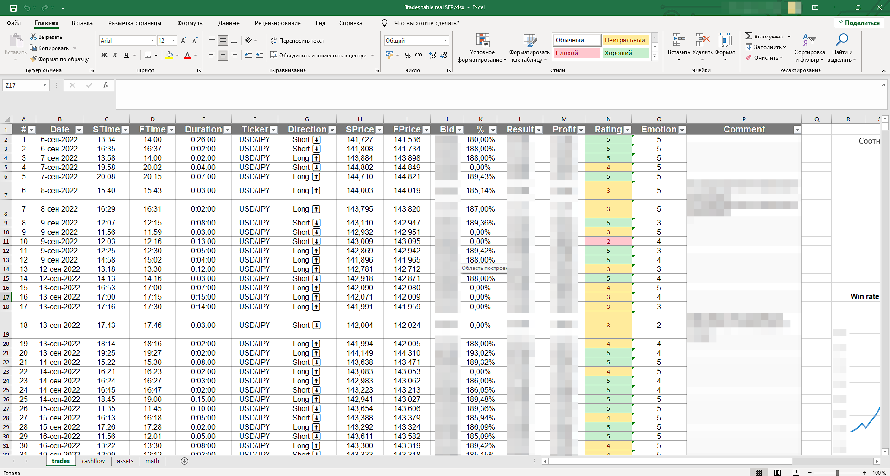
Task: Switch to the Данные ribbon tab
Action: [x=229, y=23]
